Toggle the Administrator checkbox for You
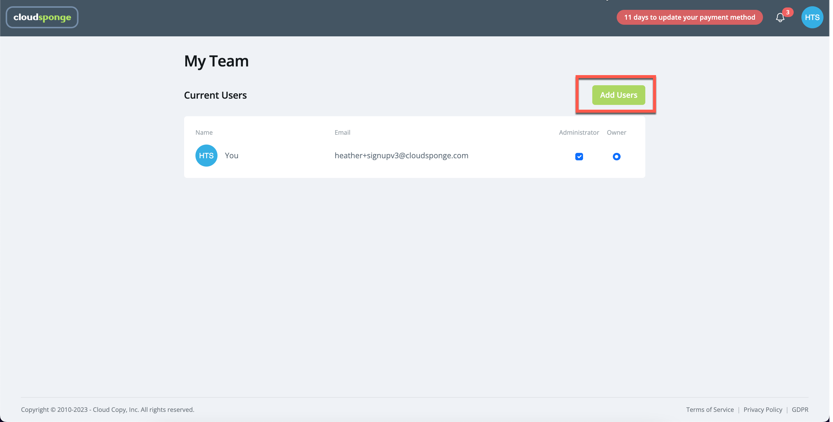833x422 pixels. pos(579,156)
